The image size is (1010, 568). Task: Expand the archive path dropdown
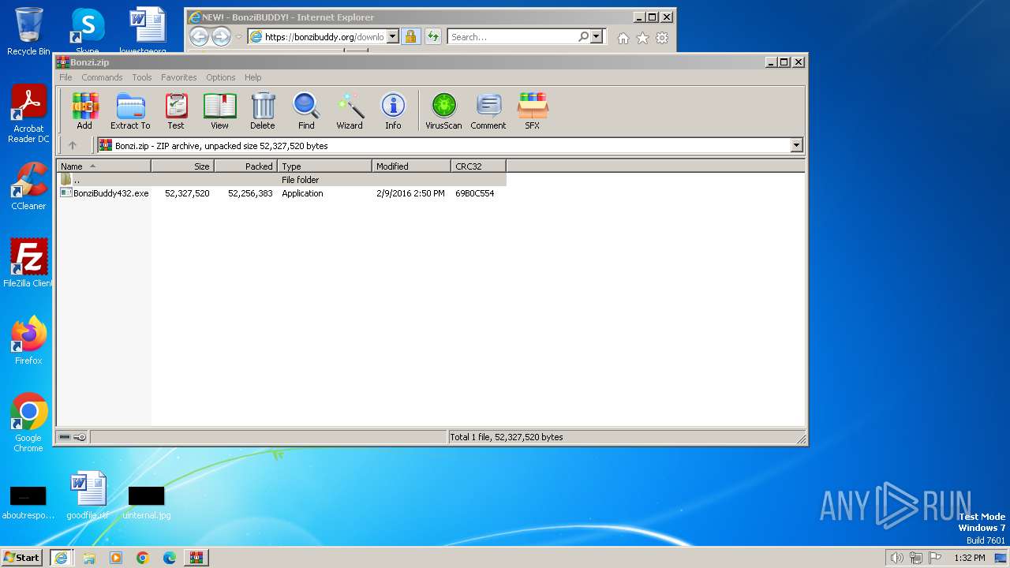point(796,145)
